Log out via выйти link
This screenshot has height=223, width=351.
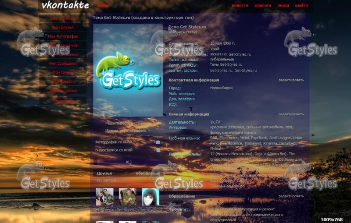click(x=301, y=5)
